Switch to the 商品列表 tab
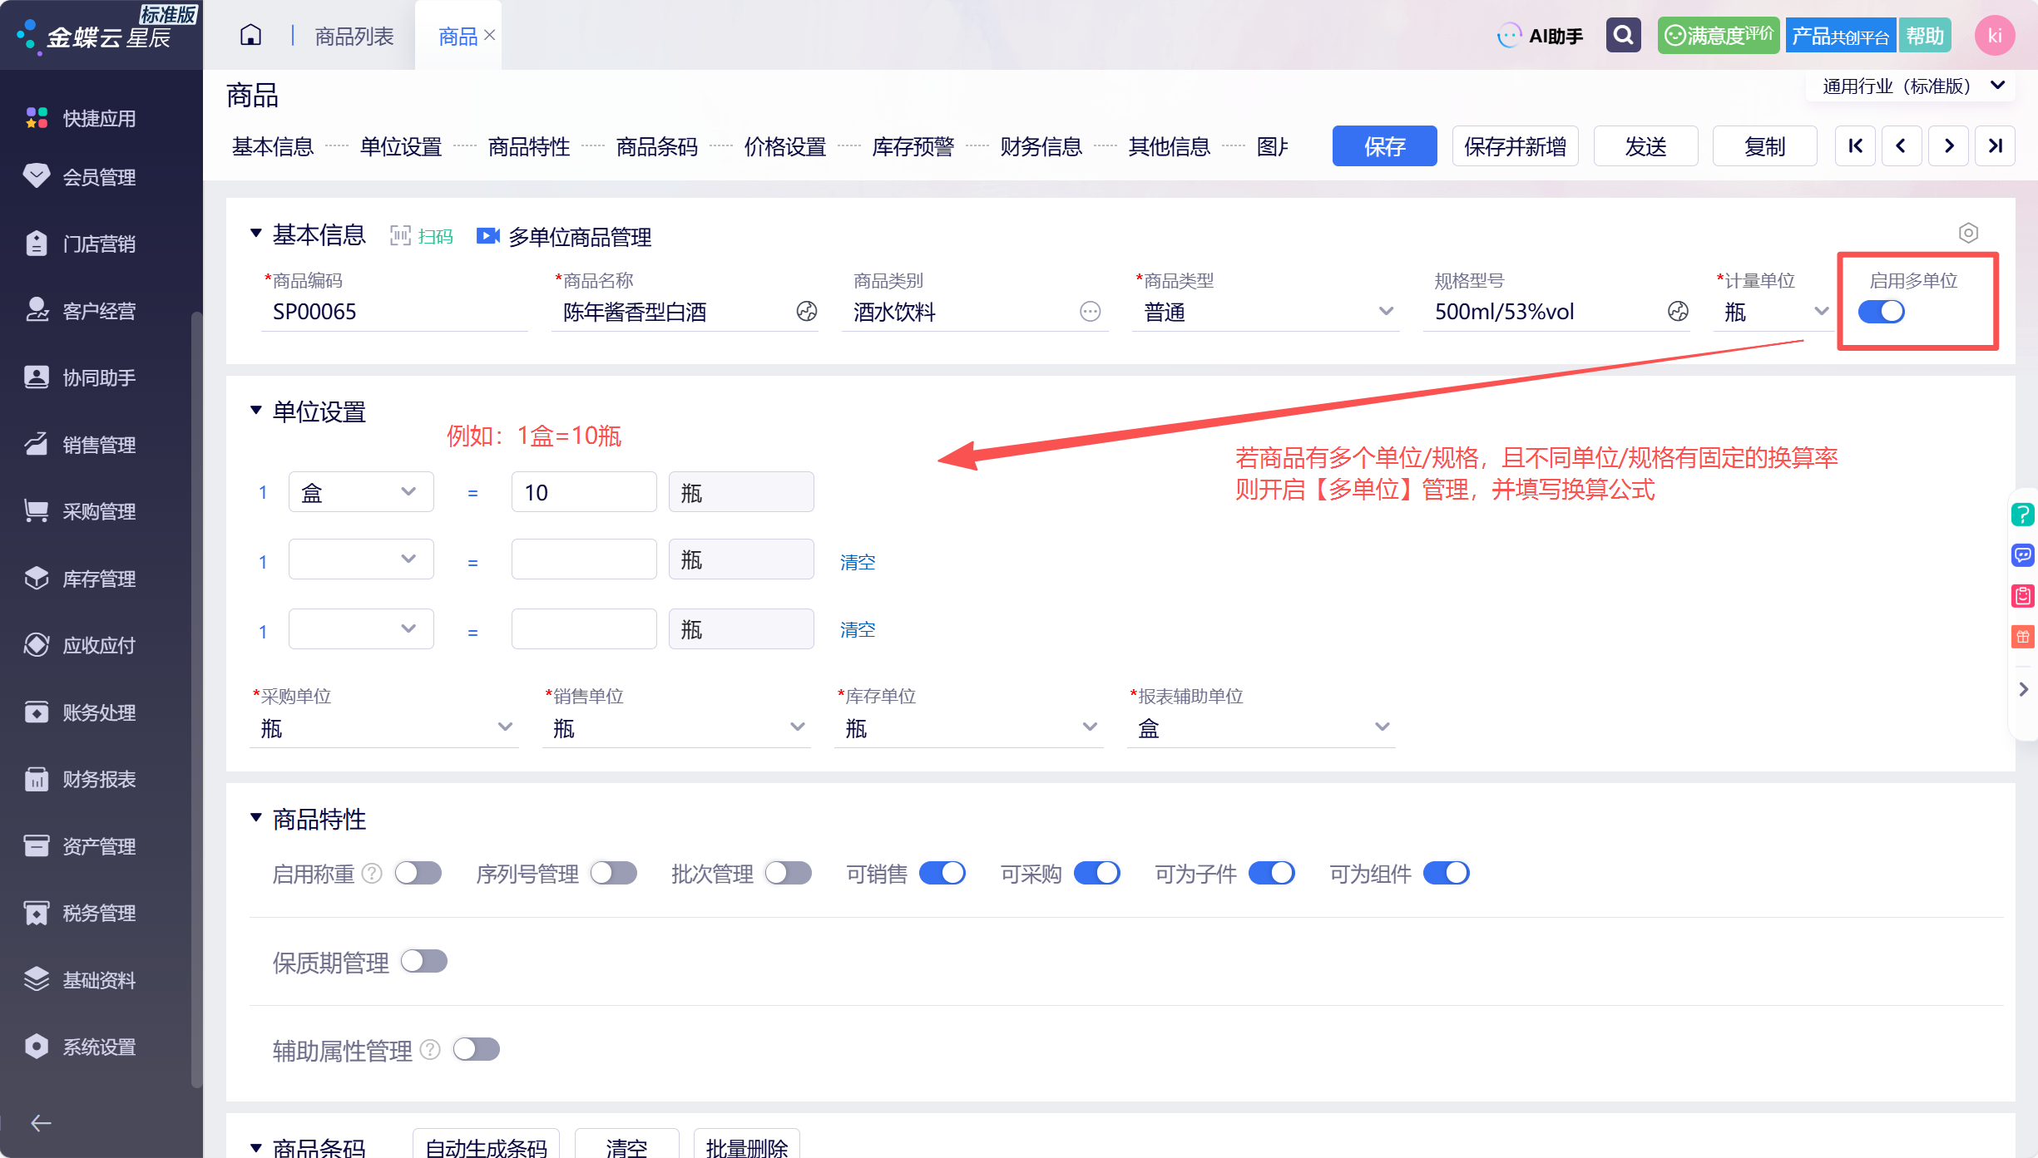2038x1158 pixels. pos(354,36)
